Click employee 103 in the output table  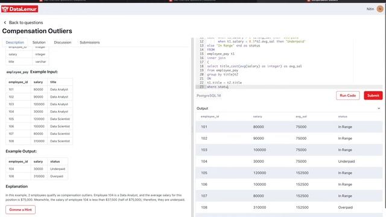204,150
